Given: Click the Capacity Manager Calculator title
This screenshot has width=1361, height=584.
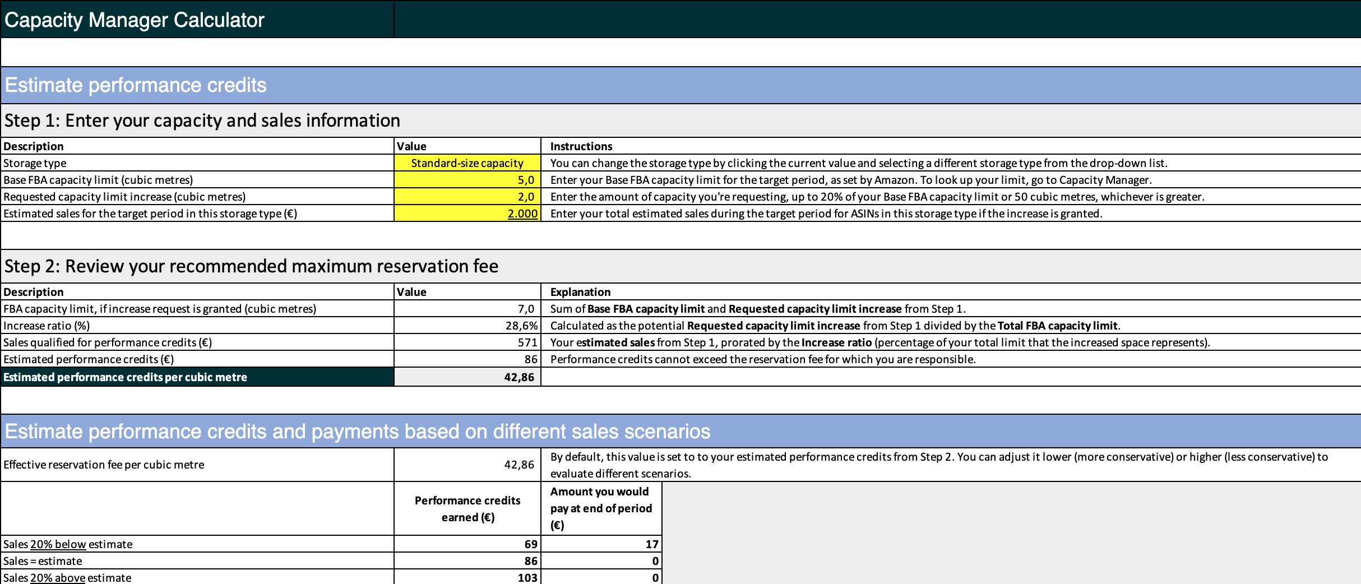Looking at the screenshot, I should tap(135, 20).
